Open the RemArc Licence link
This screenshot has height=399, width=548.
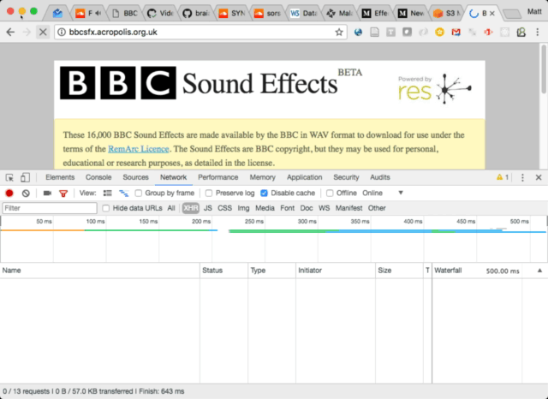click(139, 149)
